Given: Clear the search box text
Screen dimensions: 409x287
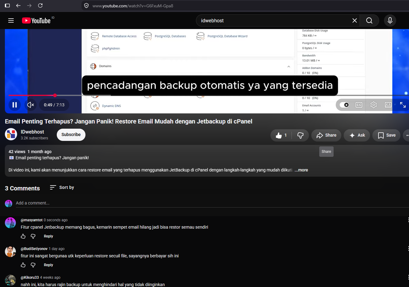Looking at the screenshot, I should tap(354, 20).
